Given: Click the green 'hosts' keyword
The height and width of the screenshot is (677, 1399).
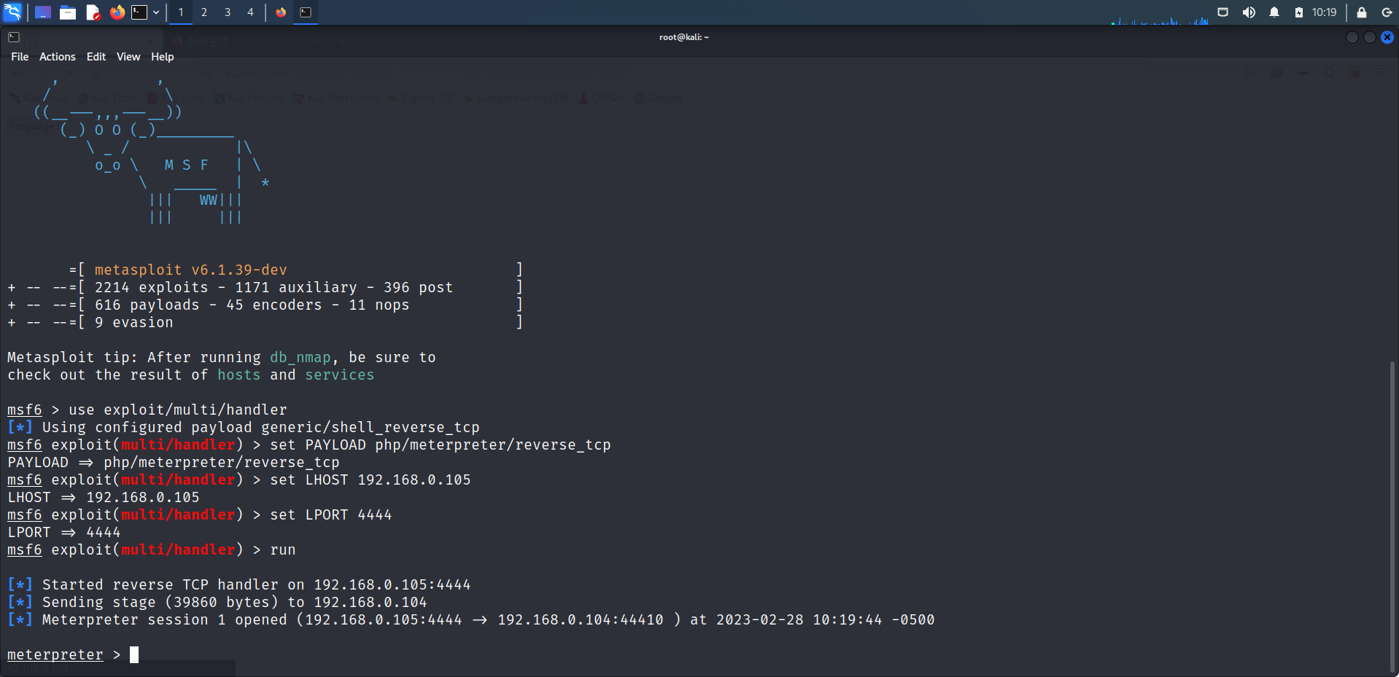Looking at the screenshot, I should click(239, 375).
